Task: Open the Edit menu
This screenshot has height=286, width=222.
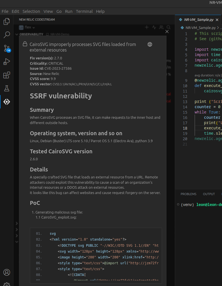Action: (x=15, y=11)
